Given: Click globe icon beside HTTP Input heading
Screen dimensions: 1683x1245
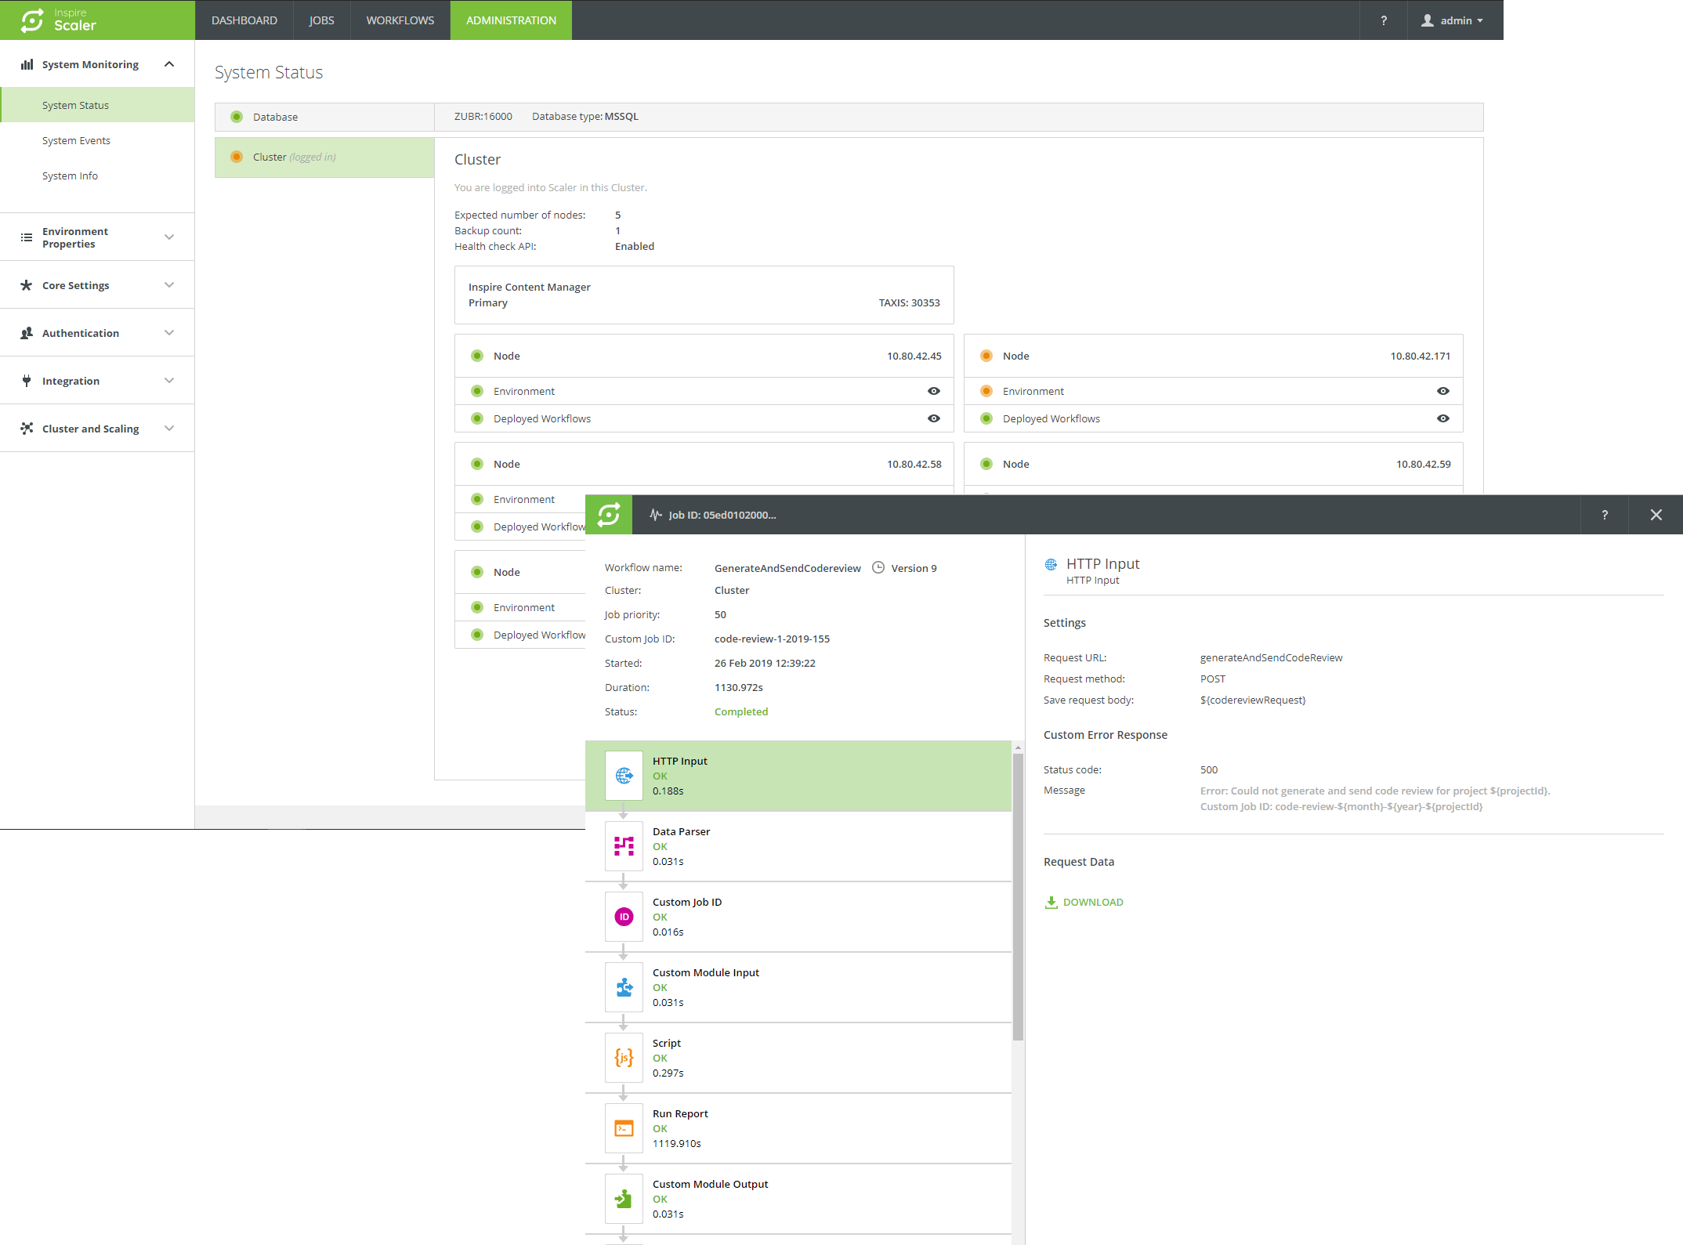Looking at the screenshot, I should point(1051,564).
